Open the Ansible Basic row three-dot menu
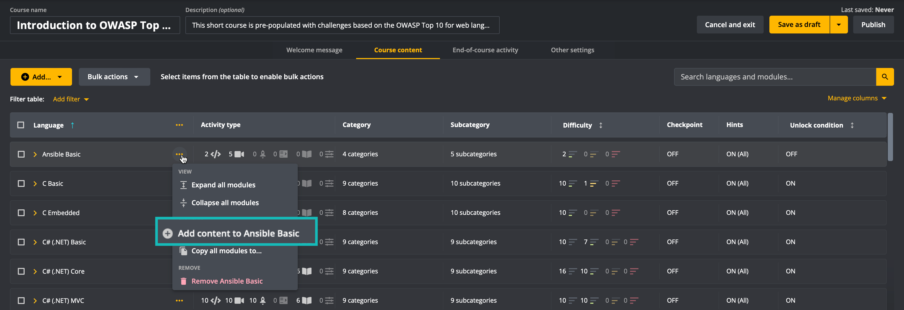This screenshot has width=904, height=310. pos(179,154)
